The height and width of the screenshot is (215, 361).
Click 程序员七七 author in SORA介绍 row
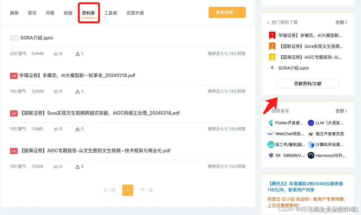pos(218,54)
